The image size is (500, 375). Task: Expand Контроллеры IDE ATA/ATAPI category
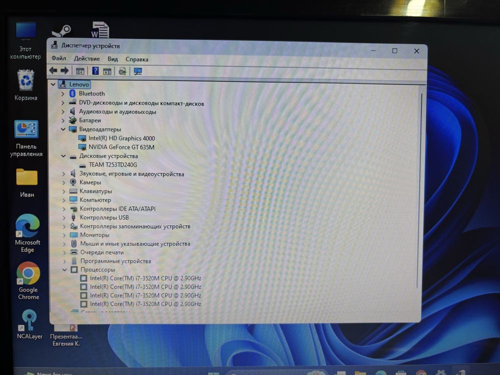64,209
